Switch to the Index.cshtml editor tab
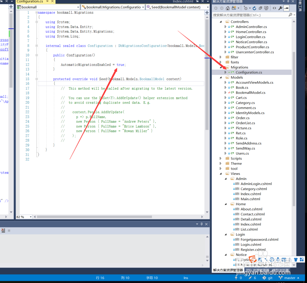This screenshot has width=307, height=283. (x=183, y=1)
